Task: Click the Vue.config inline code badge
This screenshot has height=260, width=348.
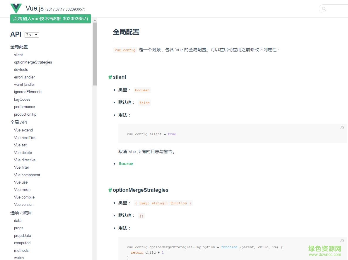Action: click(124, 50)
